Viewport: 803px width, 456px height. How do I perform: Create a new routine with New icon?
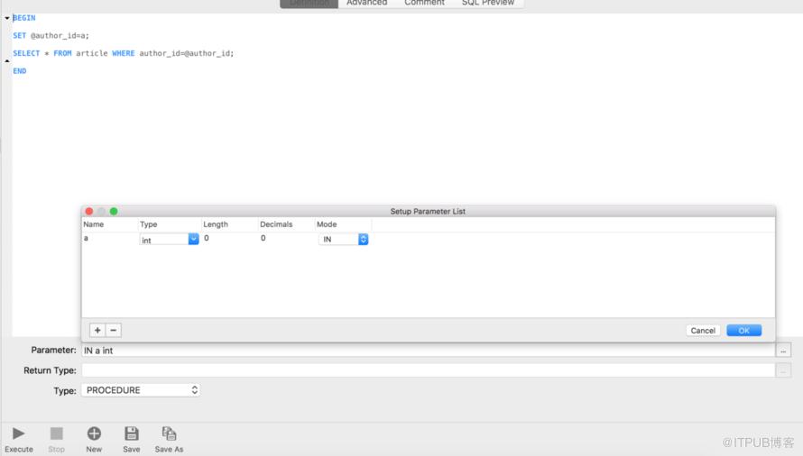tap(94, 433)
